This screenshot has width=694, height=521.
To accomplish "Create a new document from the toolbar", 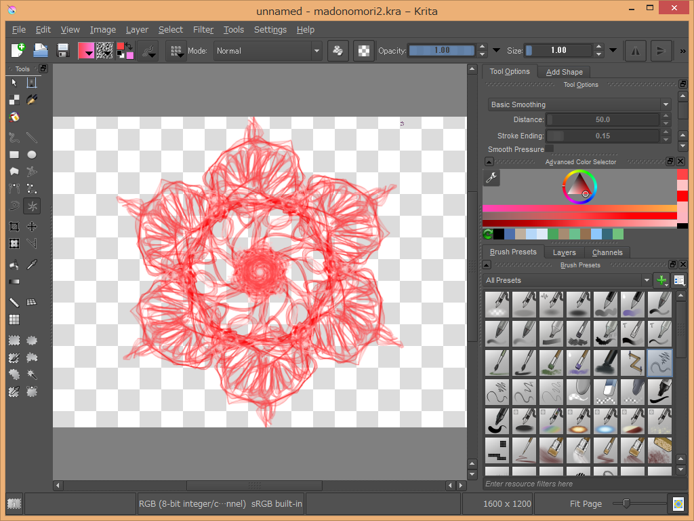I will click(18, 50).
